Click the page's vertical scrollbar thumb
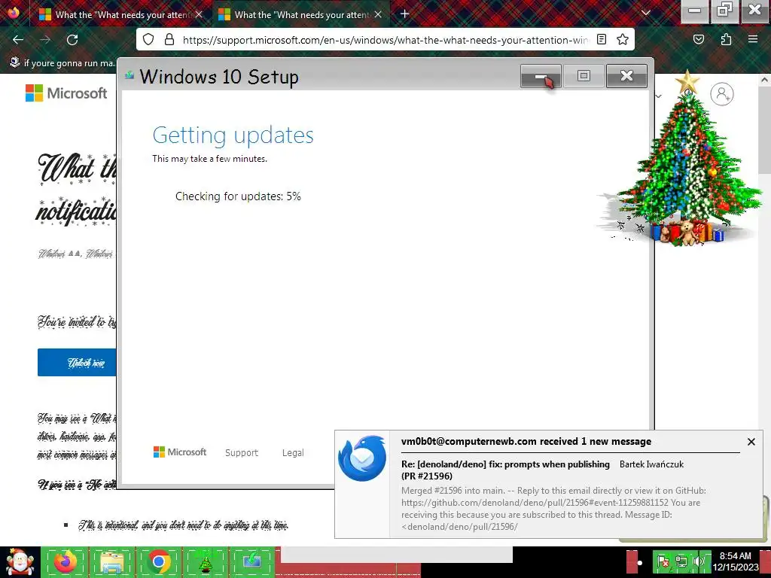The height and width of the screenshot is (578, 771). 765,129
